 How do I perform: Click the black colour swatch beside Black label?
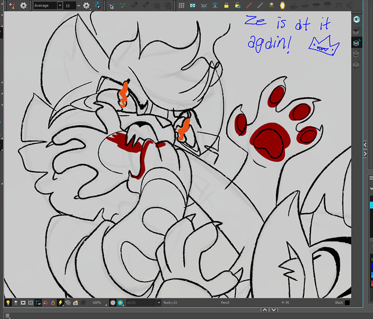pos(347,303)
